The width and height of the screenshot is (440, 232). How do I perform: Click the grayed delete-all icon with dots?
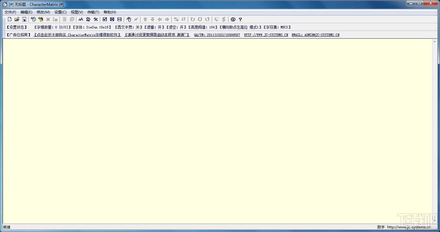click(55, 19)
